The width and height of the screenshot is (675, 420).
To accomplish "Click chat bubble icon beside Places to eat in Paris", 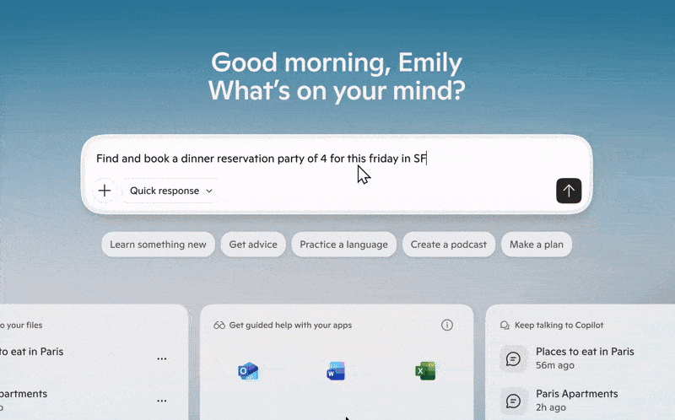I will point(513,358).
